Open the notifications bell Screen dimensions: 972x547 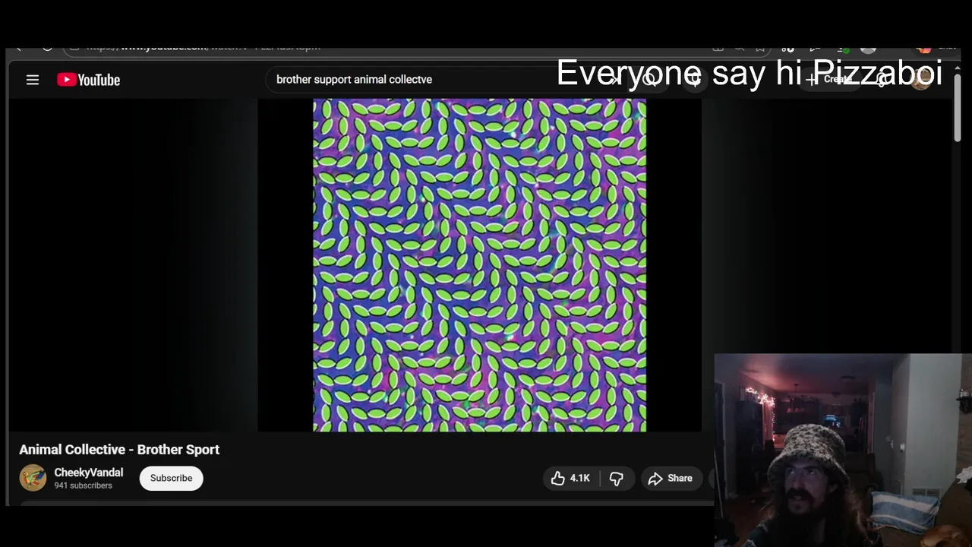(882, 79)
